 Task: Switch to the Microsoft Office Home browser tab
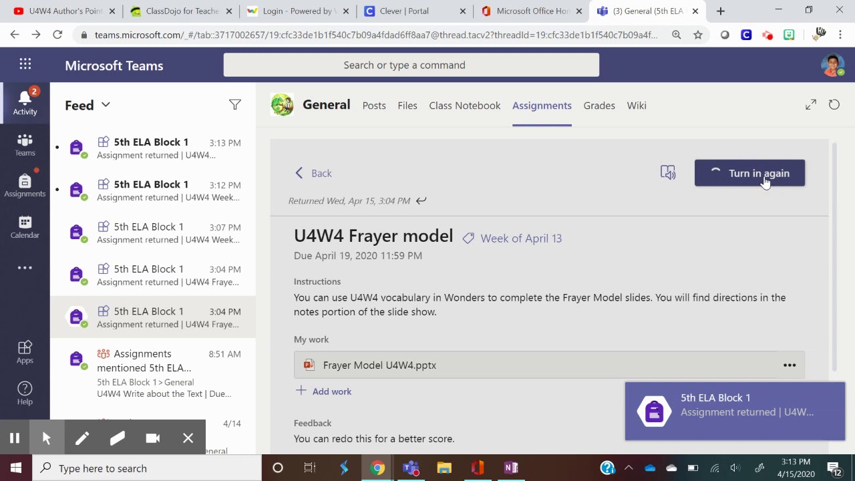[x=531, y=11]
